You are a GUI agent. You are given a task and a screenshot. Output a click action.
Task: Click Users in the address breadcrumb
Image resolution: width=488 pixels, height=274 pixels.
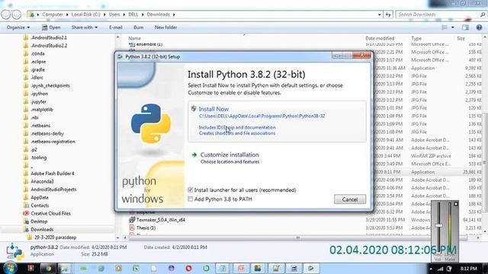coord(114,14)
